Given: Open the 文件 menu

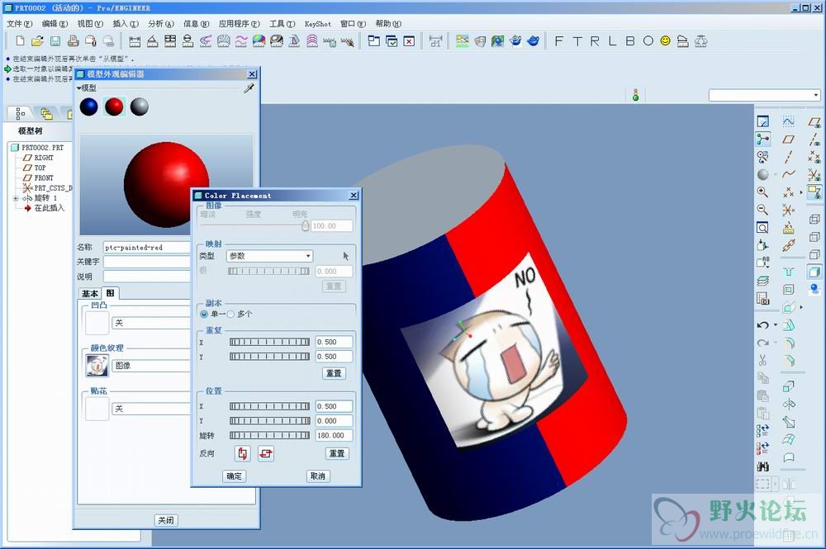Looking at the screenshot, I should (x=20, y=24).
